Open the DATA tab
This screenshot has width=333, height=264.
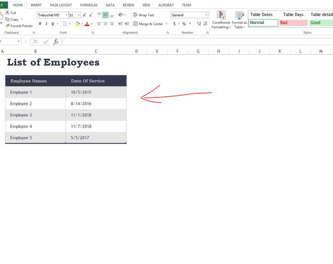(x=110, y=5)
